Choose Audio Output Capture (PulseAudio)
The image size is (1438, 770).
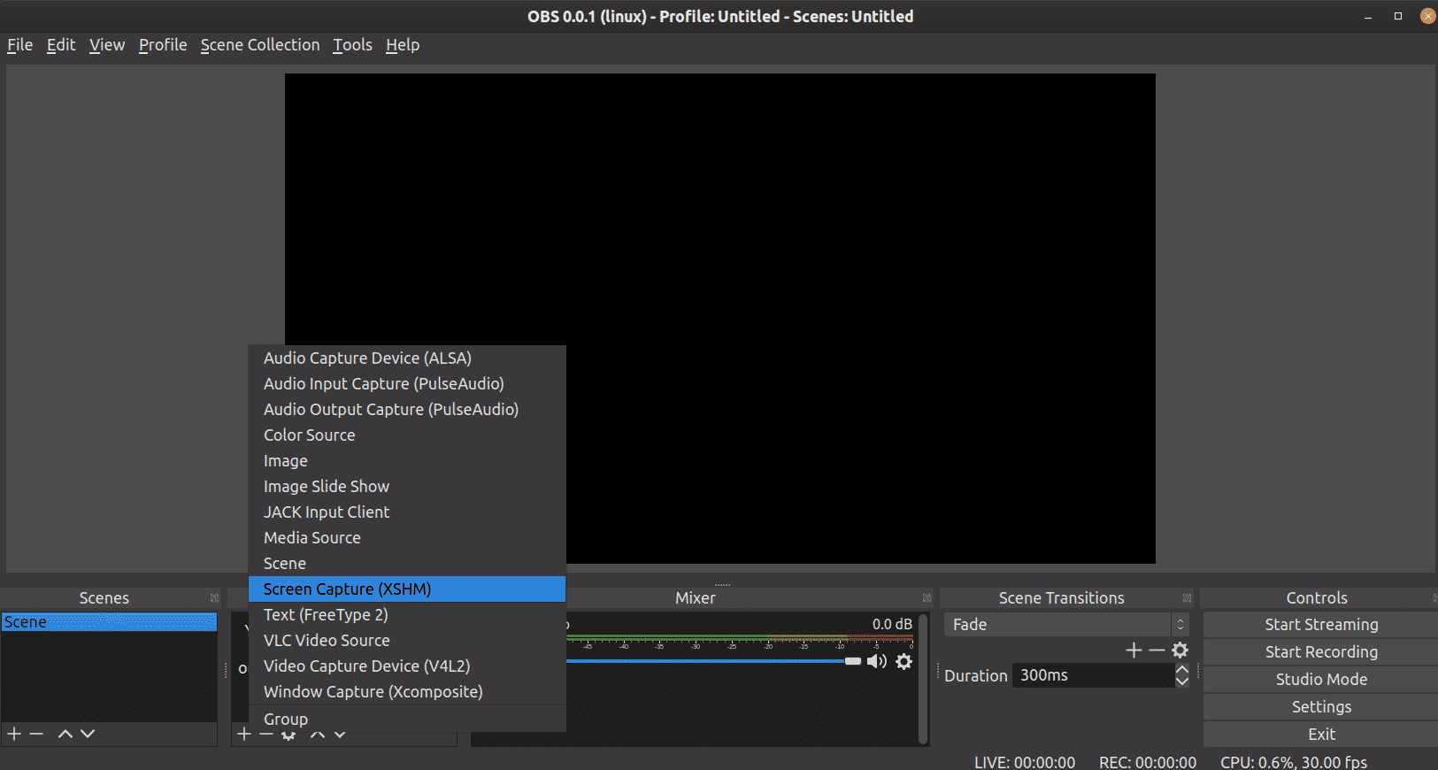[x=407, y=409]
